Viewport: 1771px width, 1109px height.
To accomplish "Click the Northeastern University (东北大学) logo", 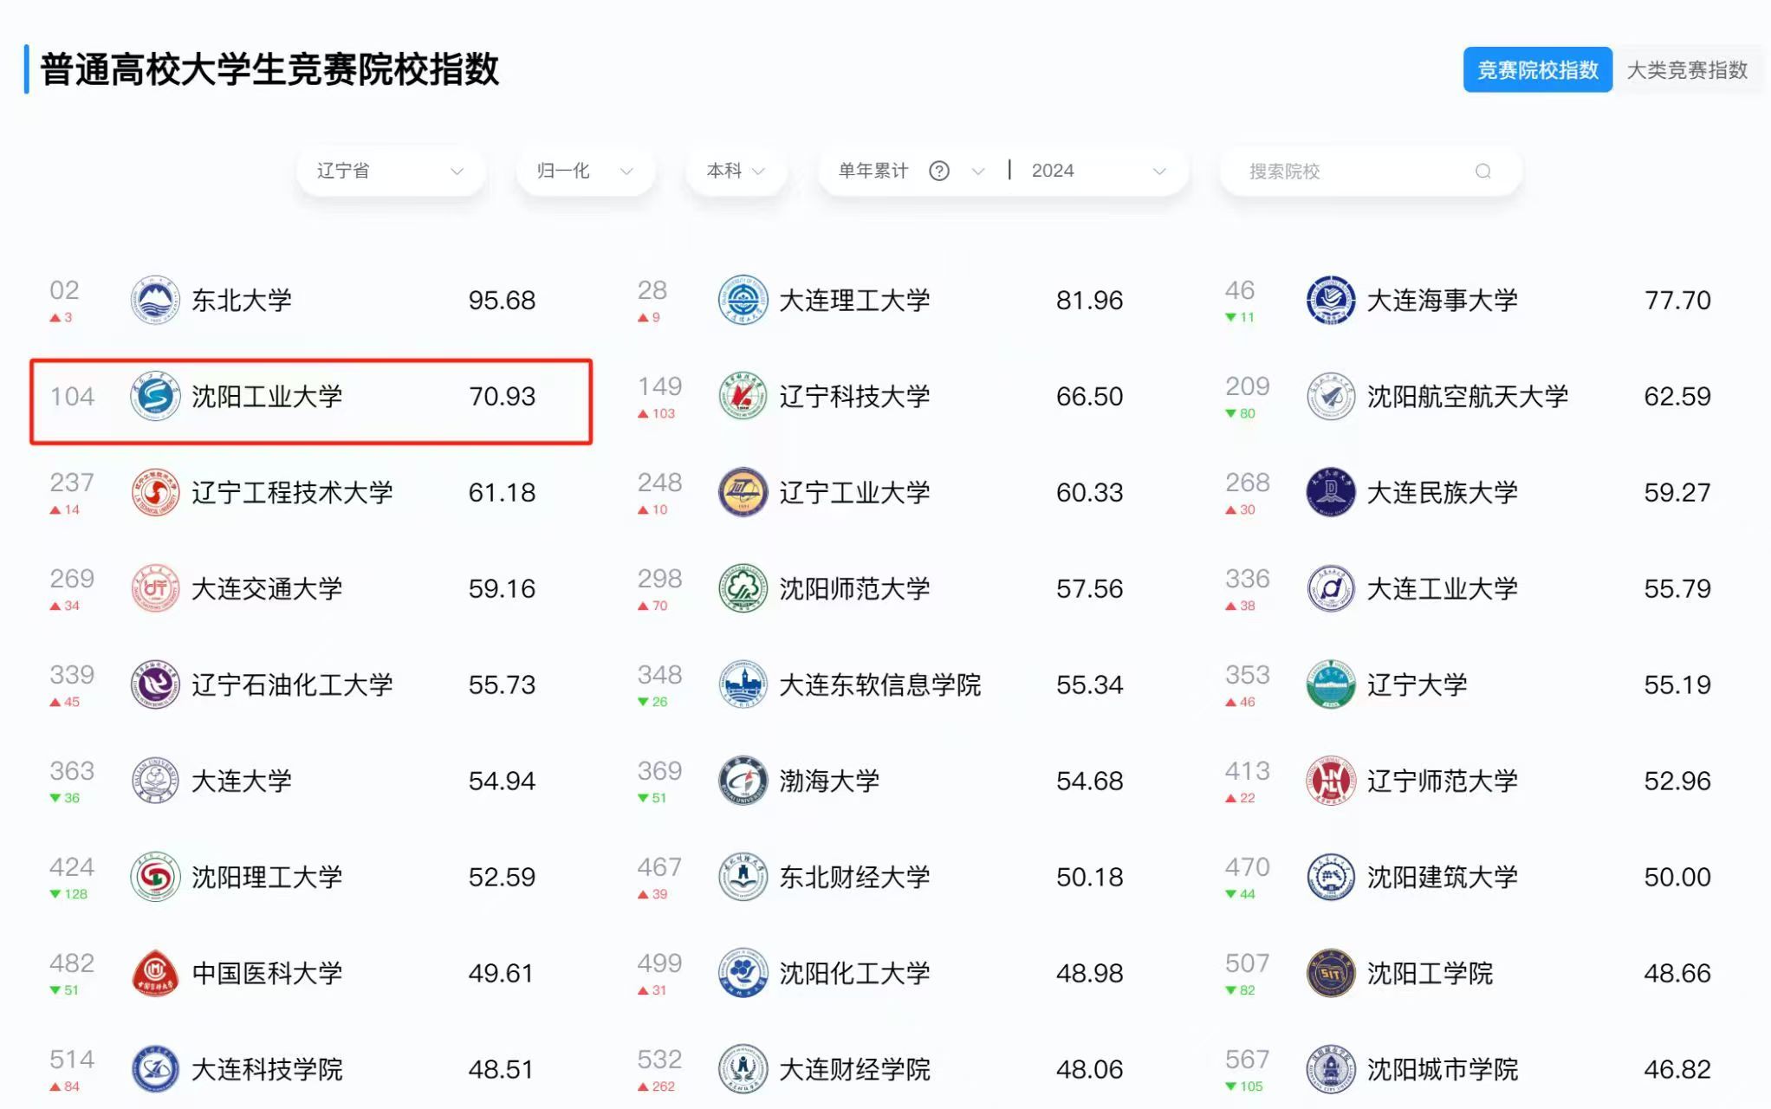I will [x=155, y=301].
